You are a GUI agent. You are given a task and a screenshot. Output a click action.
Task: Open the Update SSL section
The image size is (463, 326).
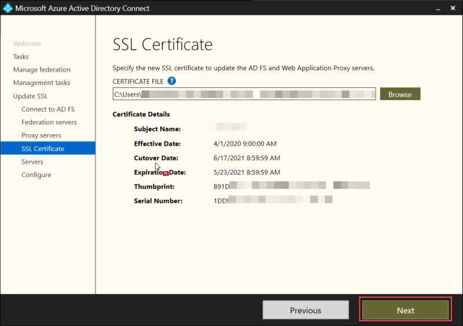[x=31, y=96]
